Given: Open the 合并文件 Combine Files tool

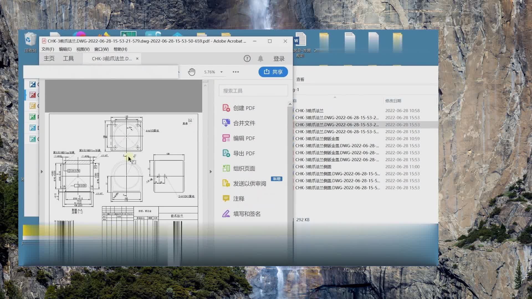Looking at the screenshot, I should 244,123.
